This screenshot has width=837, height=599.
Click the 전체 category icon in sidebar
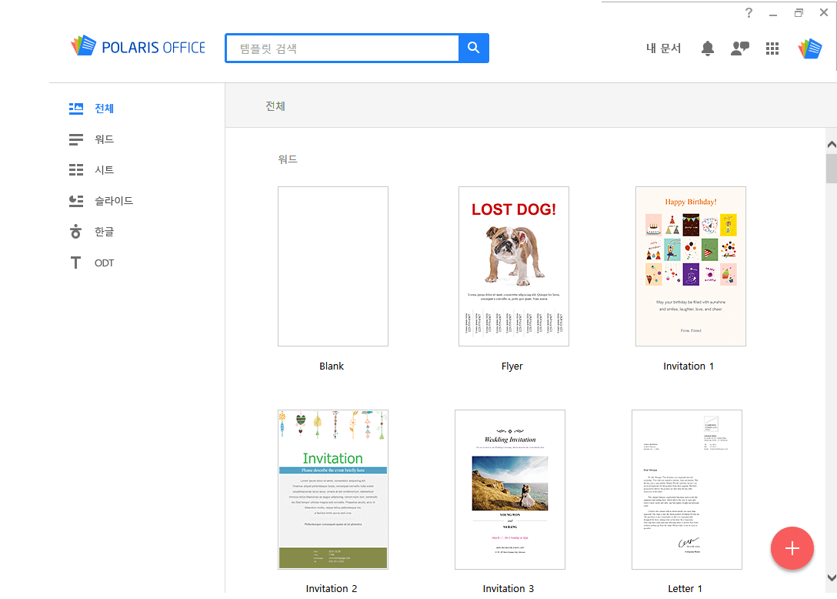coord(76,109)
